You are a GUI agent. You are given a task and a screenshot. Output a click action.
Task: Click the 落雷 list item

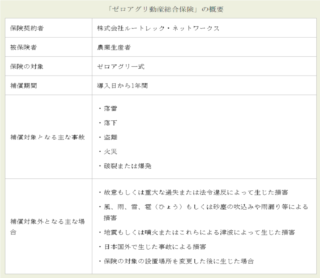(x=108, y=108)
